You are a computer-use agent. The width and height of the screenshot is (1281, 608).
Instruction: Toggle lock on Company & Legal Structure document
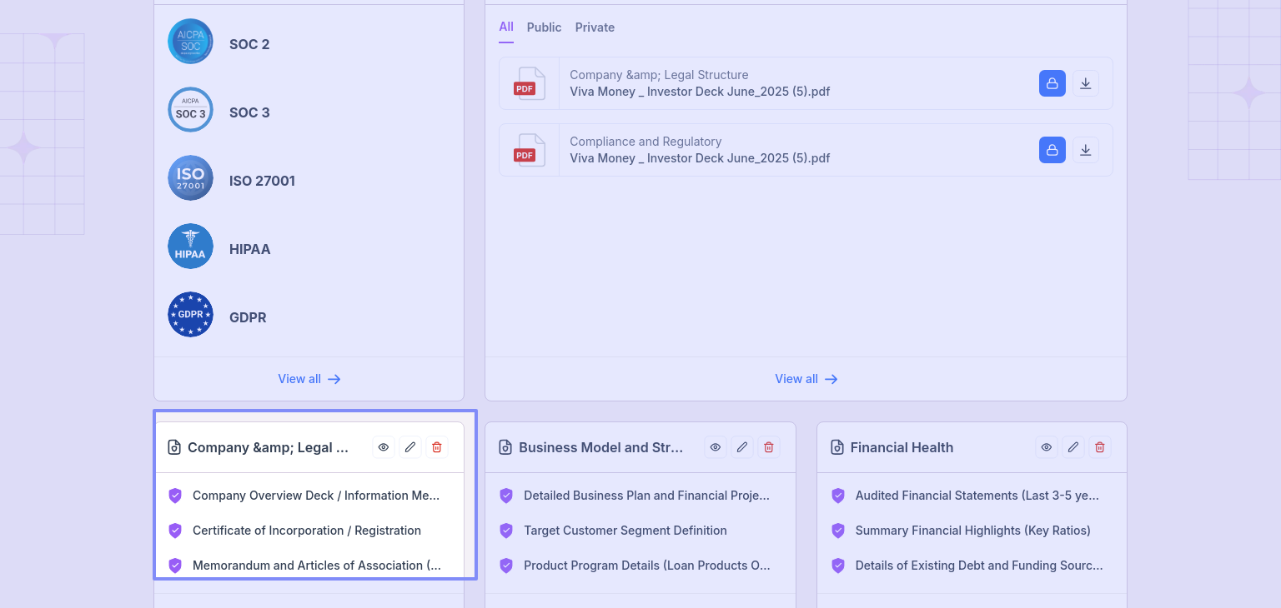[1052, 83]
